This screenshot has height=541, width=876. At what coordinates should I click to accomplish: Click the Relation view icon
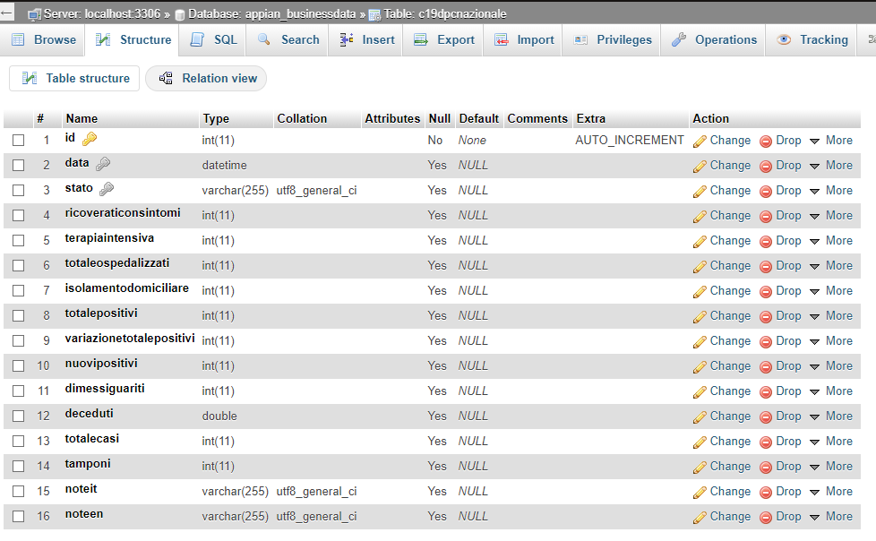coord(166,78)
